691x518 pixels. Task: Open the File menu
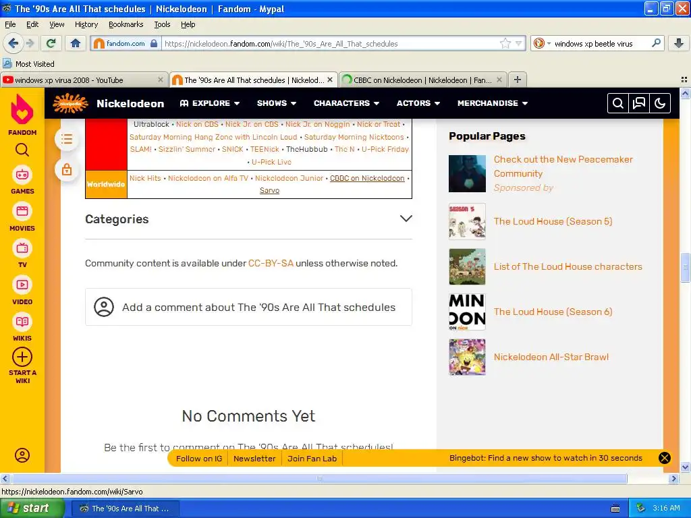(x=10, y=24)
